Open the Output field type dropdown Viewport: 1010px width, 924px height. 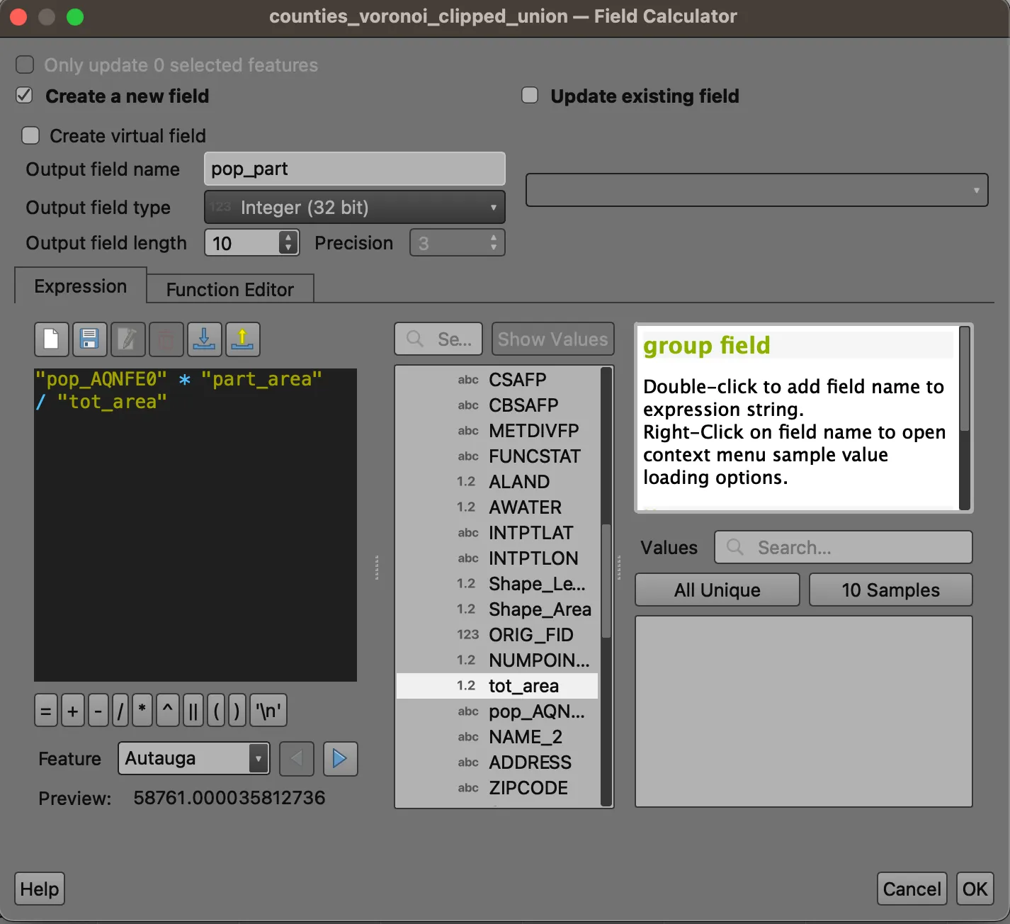point(355,208)
